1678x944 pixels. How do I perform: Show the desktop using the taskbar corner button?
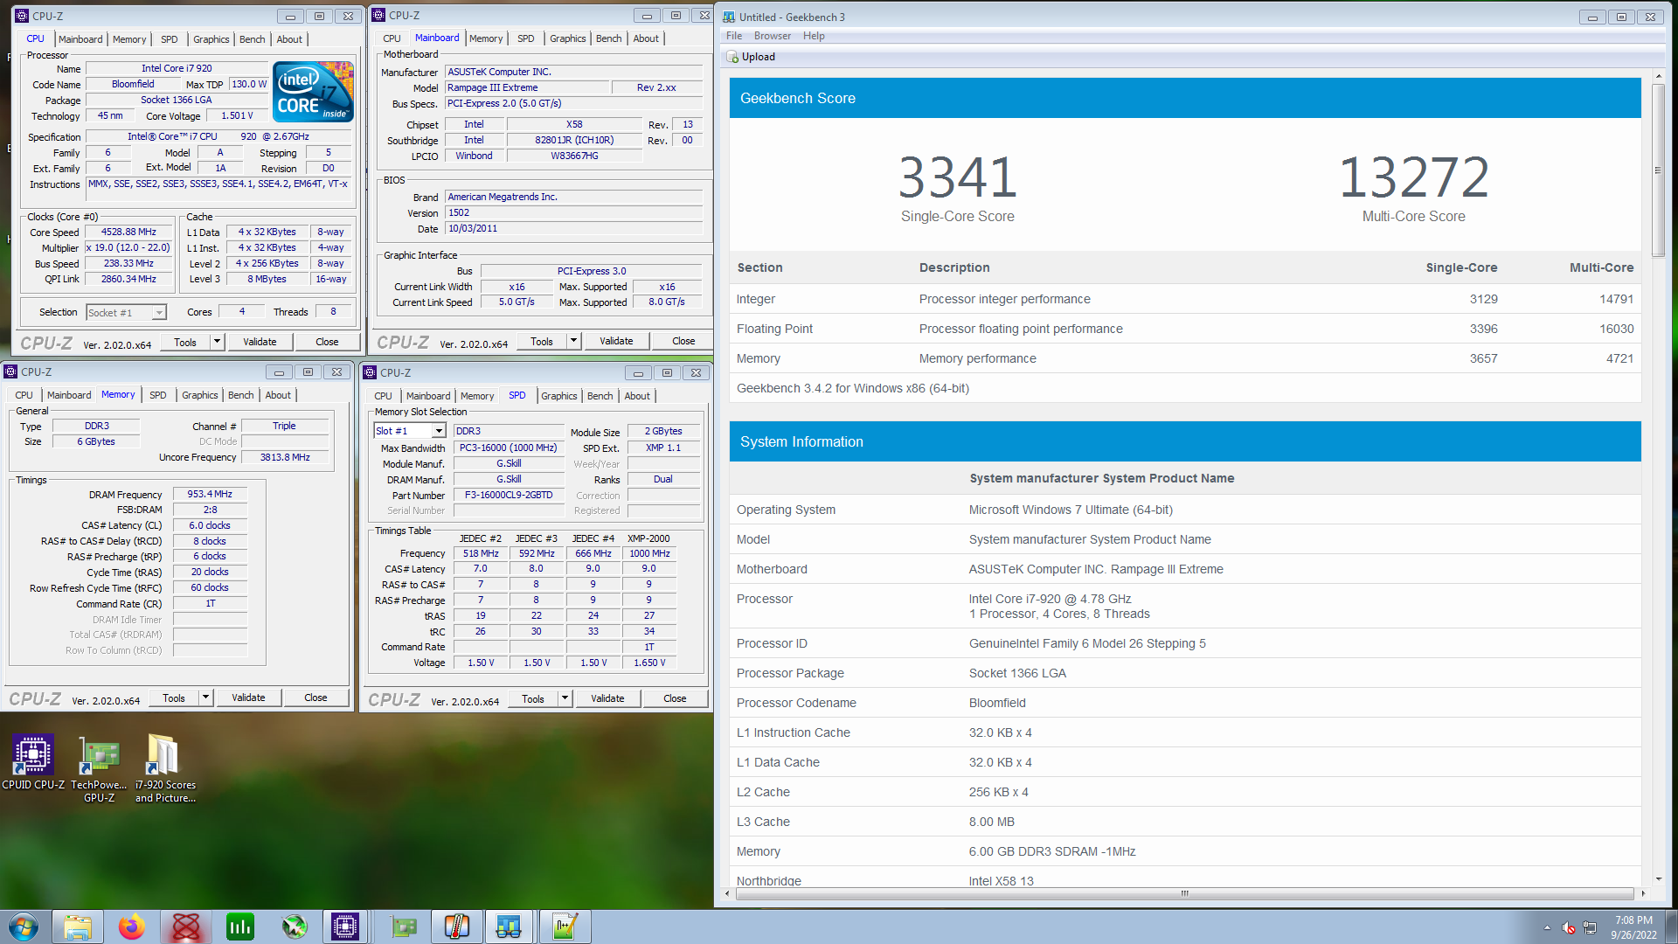pos(1671,927)
